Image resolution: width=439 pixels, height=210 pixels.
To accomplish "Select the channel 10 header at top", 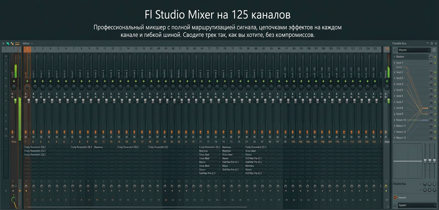I will [x=97, y=48].
